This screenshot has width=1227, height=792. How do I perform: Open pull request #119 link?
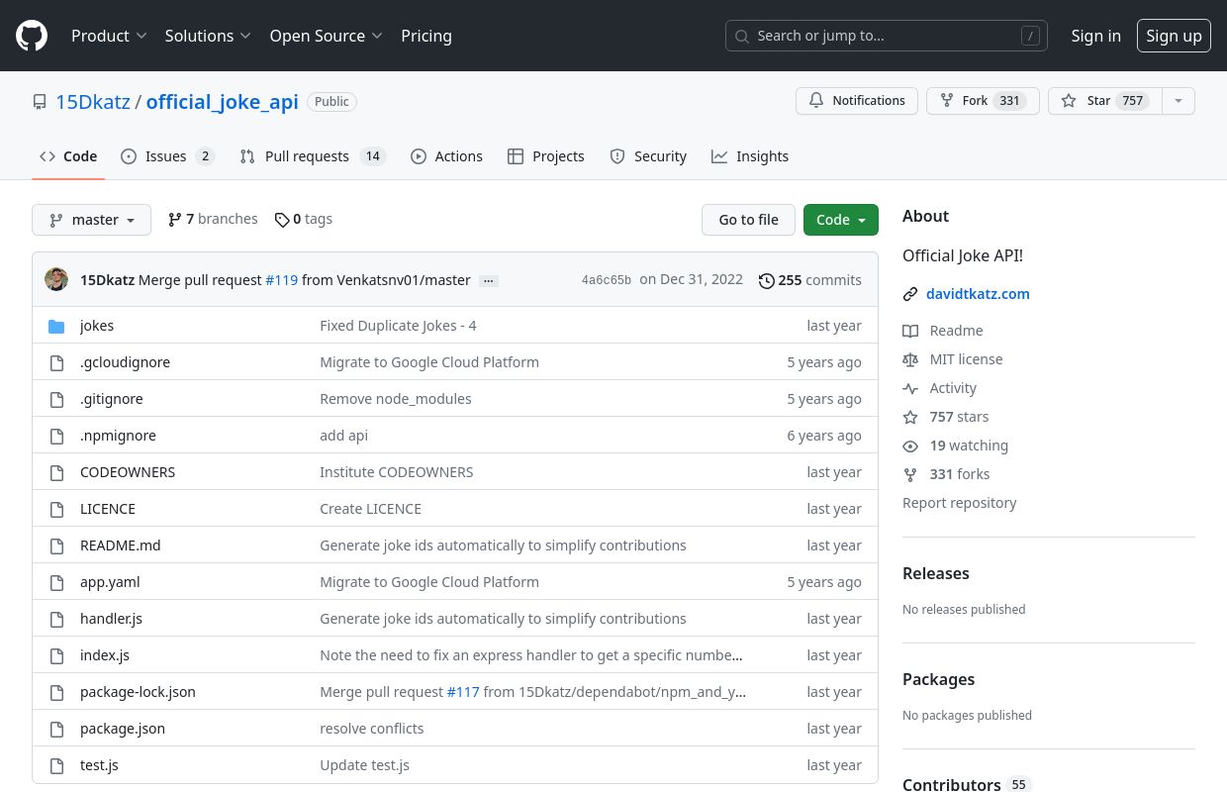pos(282,280)
